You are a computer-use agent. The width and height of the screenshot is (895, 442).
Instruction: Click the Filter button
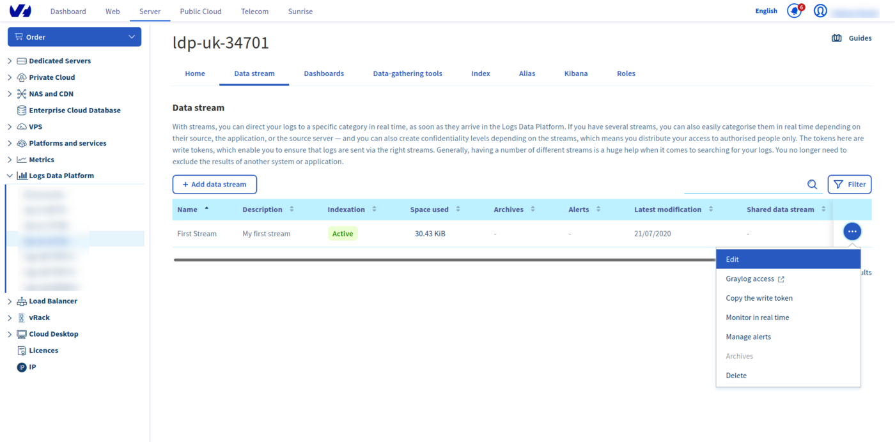pos(849,185)
